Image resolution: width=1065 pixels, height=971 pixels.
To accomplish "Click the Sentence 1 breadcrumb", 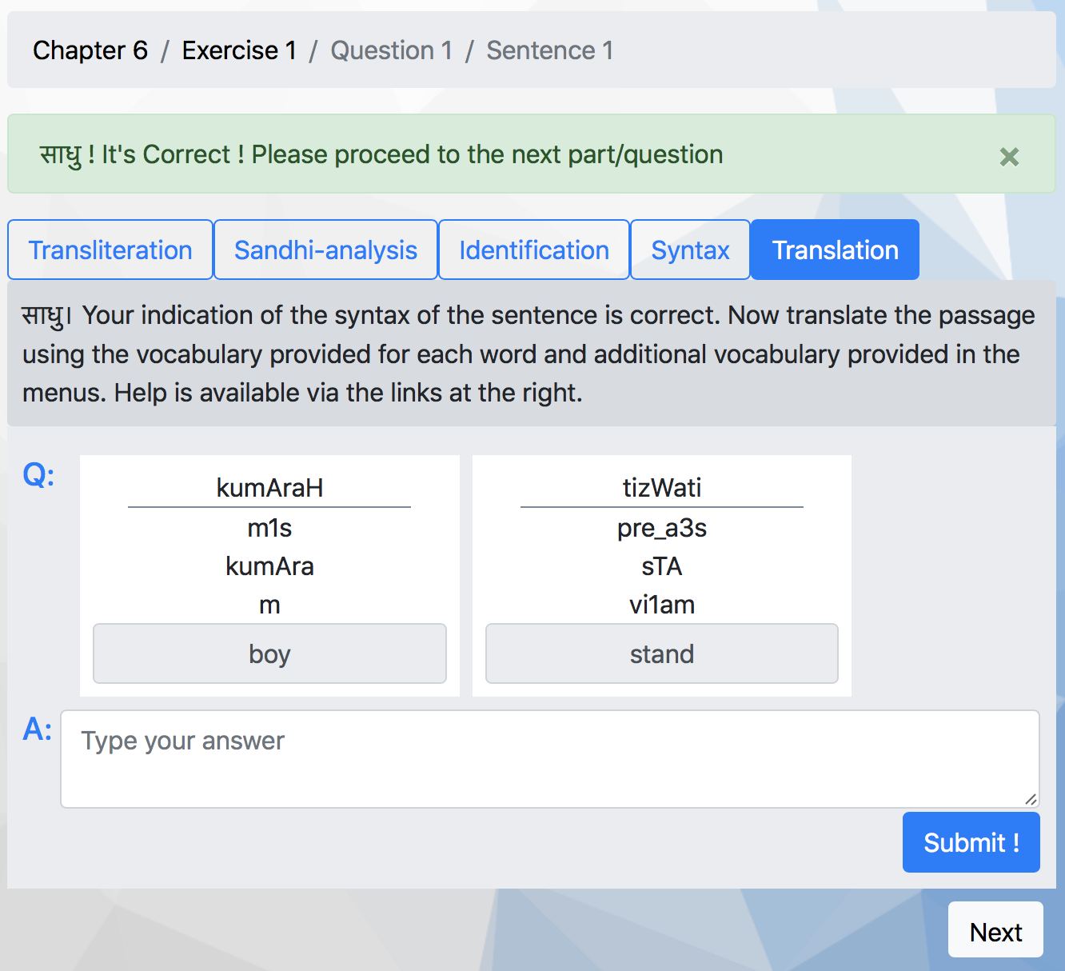I will [550, 50].
